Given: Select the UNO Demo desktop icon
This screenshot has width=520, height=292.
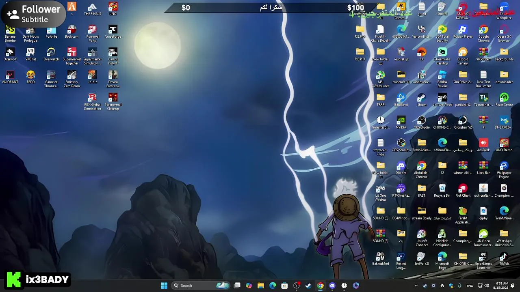Looking at the screenshot, I should [504, 146].
